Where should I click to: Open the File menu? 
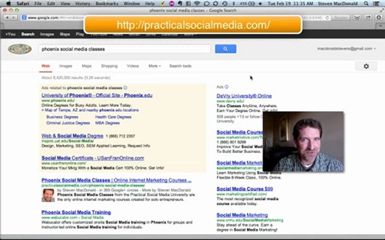(x=38, y=3)
